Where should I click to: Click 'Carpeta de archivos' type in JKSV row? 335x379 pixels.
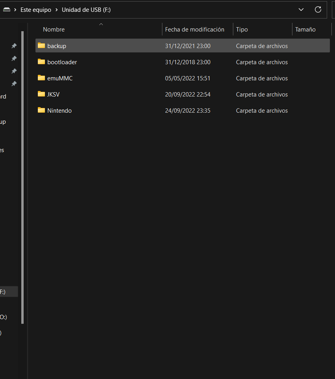click(262, 95)
